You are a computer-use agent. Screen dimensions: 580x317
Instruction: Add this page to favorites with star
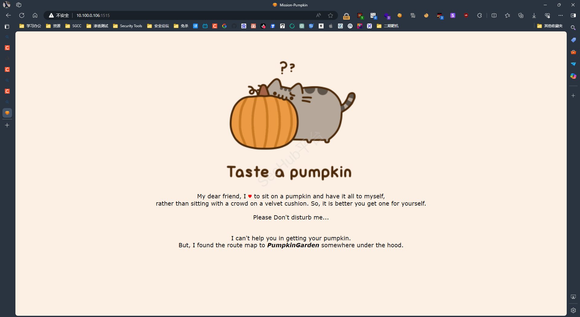[x=330, y=15]
